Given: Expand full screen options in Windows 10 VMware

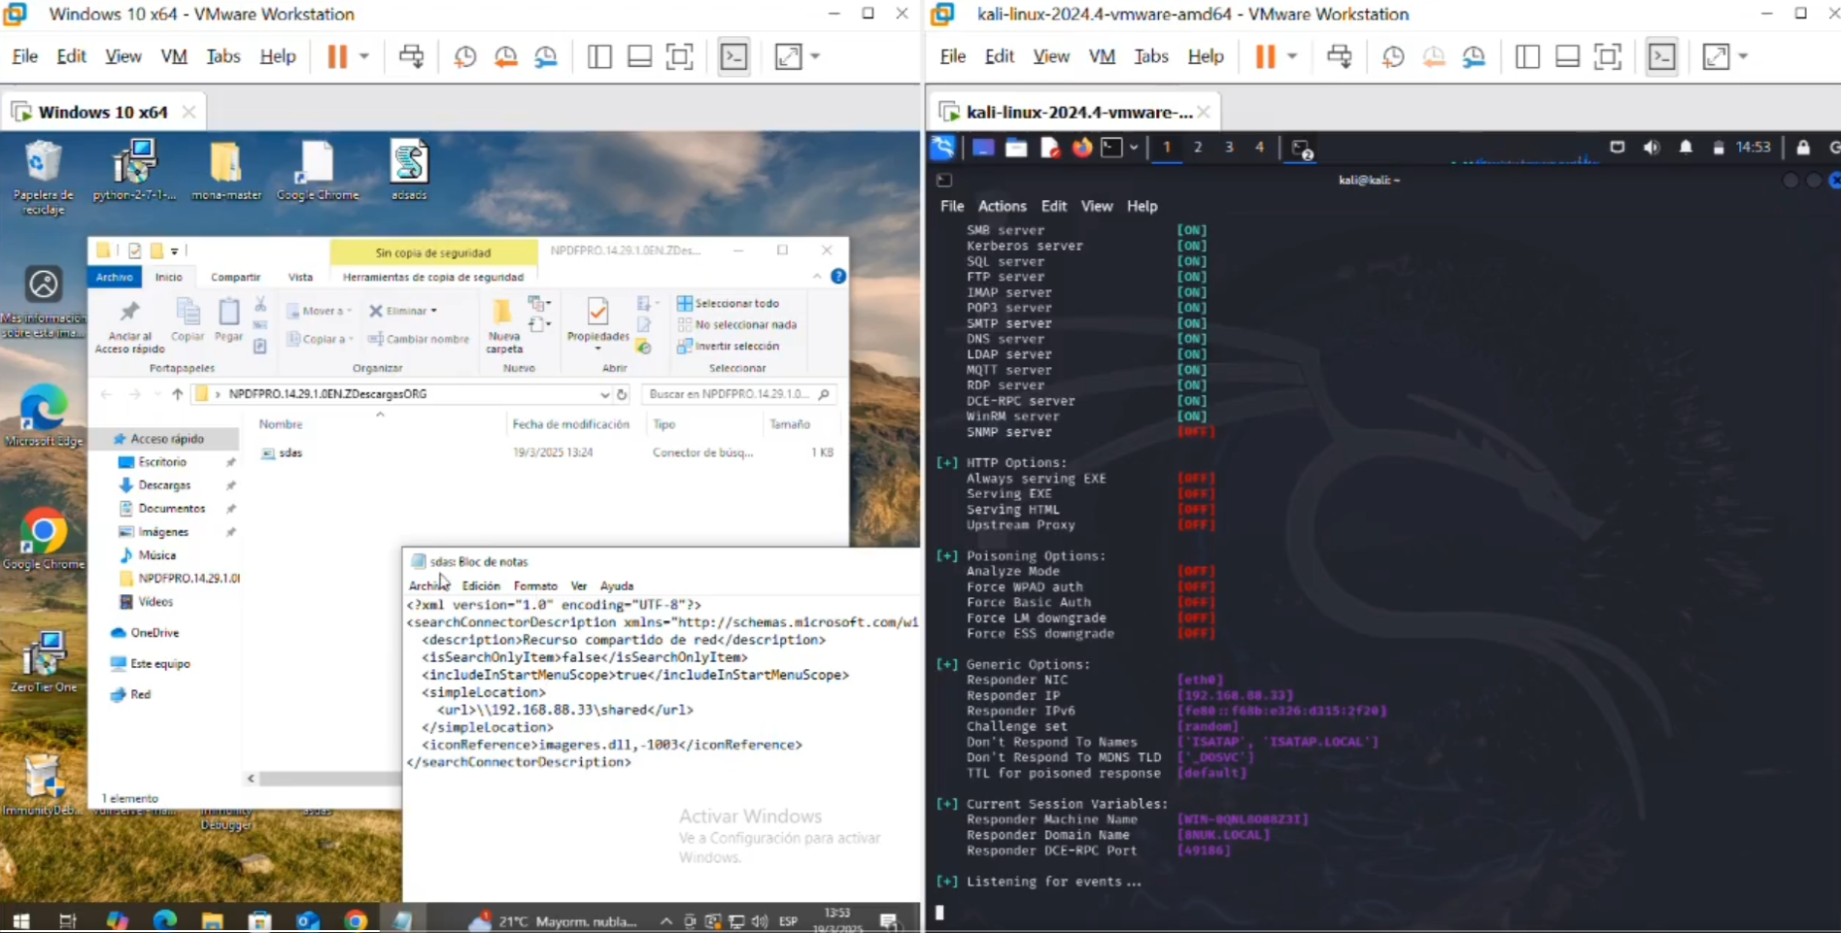Looking at the screenshot, I should coord(815,56).
